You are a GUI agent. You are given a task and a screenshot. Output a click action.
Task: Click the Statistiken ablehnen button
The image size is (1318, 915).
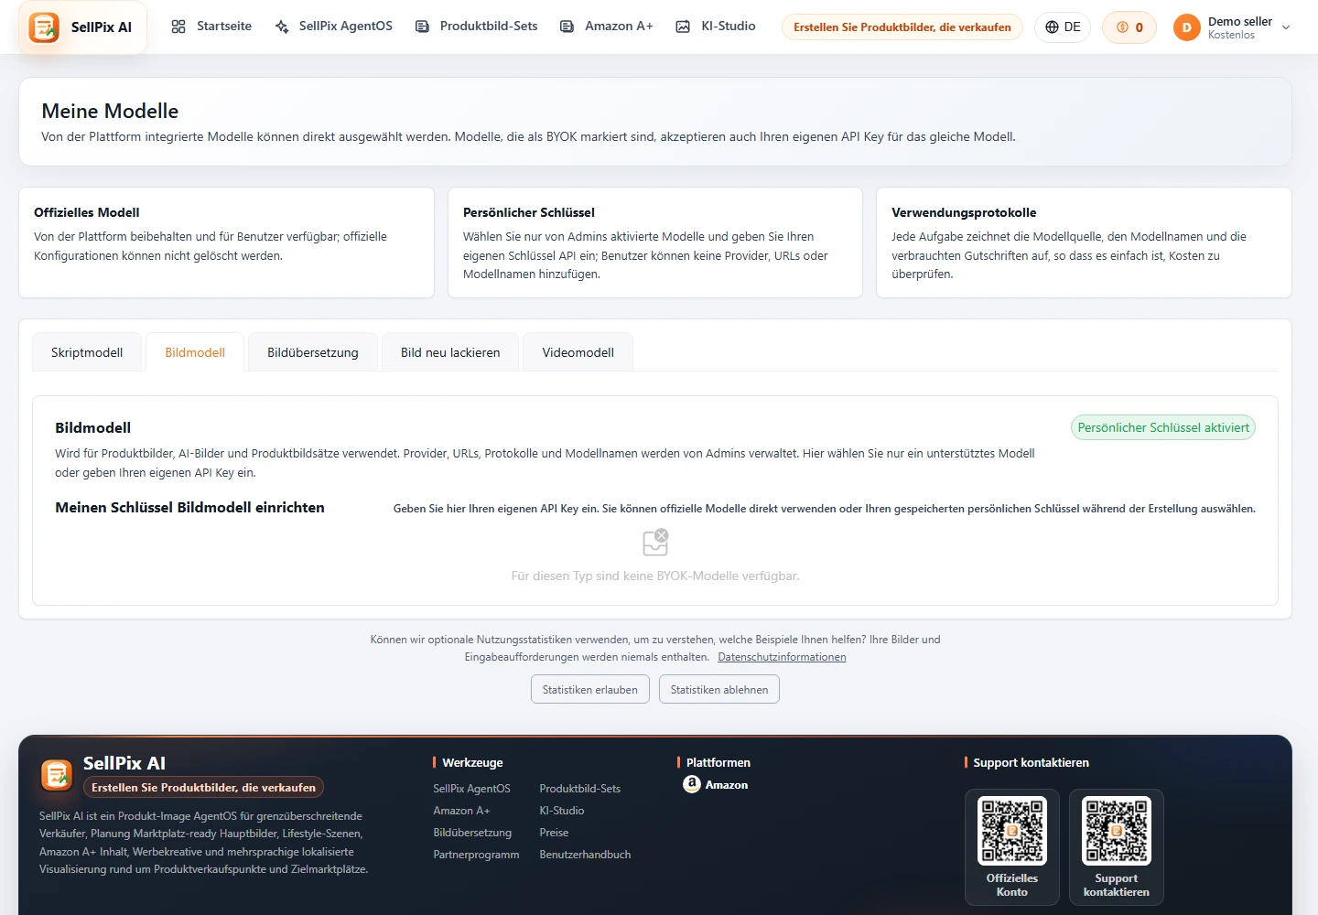(x=719, y=689)
